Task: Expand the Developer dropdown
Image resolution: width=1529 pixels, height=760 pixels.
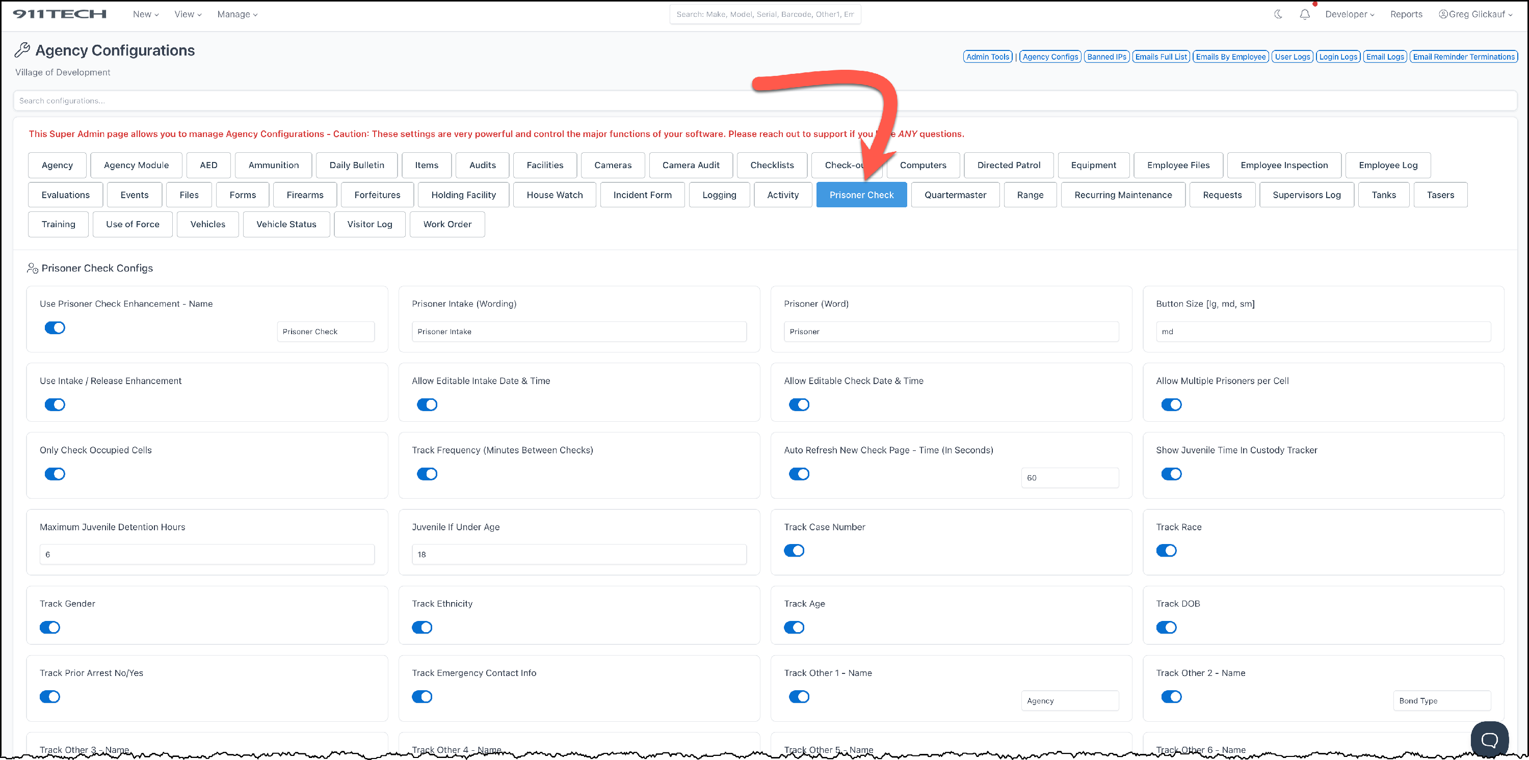Action: click(x=1349, y=14)
